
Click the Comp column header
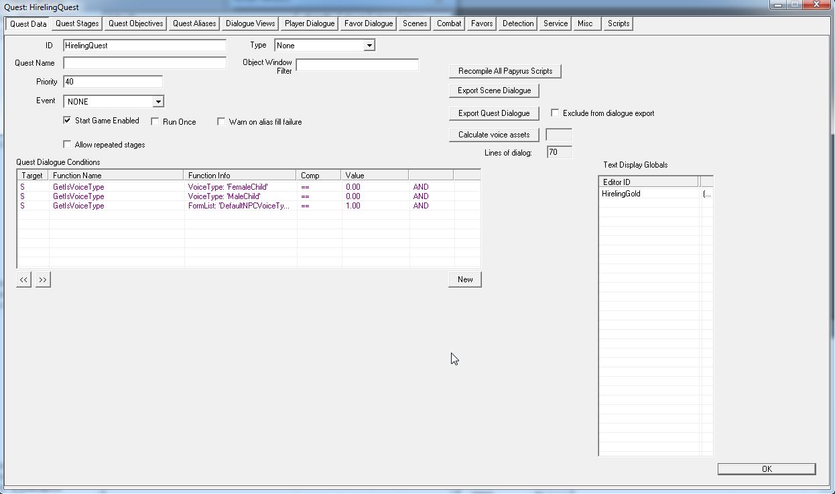(x=319, y=176)
